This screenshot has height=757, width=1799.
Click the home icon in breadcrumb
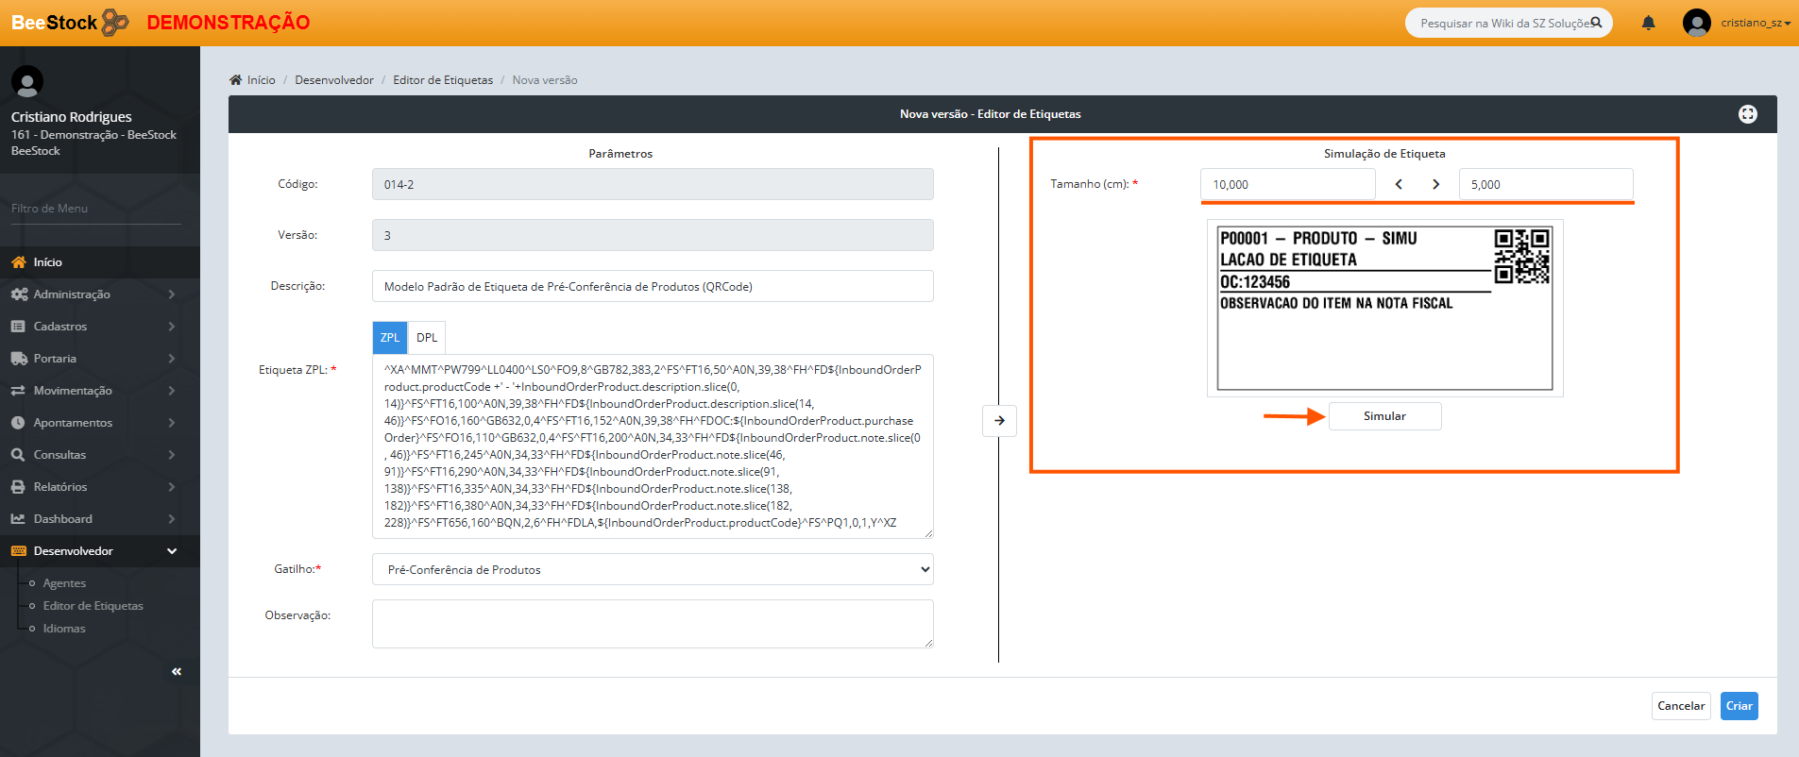pyautogui.click(x=236, y=80)
